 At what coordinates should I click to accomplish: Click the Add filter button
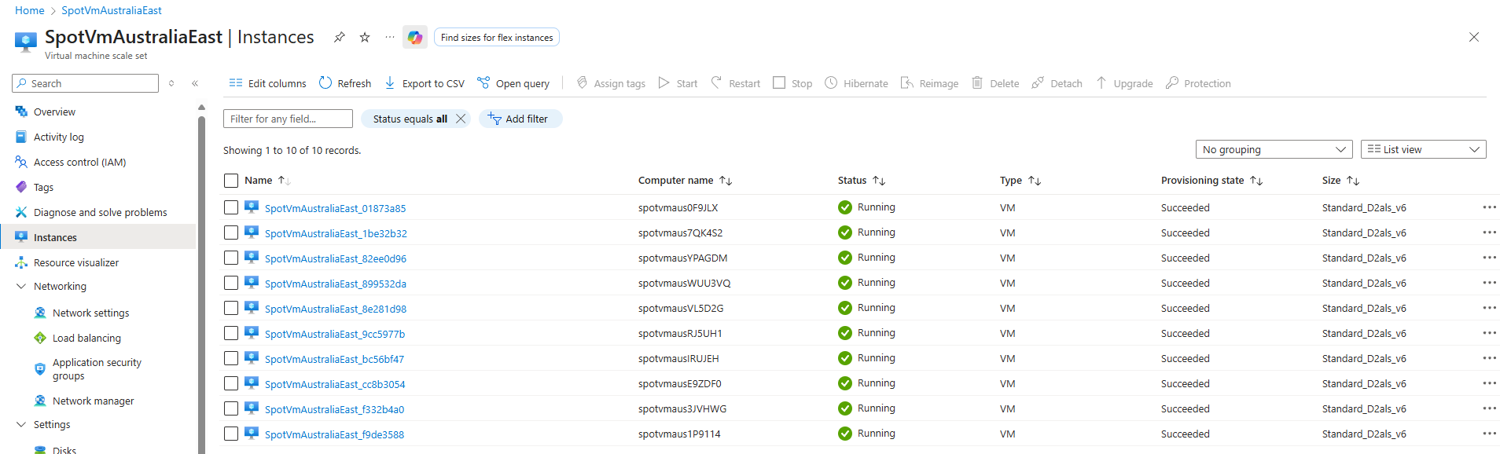[520, 119]
